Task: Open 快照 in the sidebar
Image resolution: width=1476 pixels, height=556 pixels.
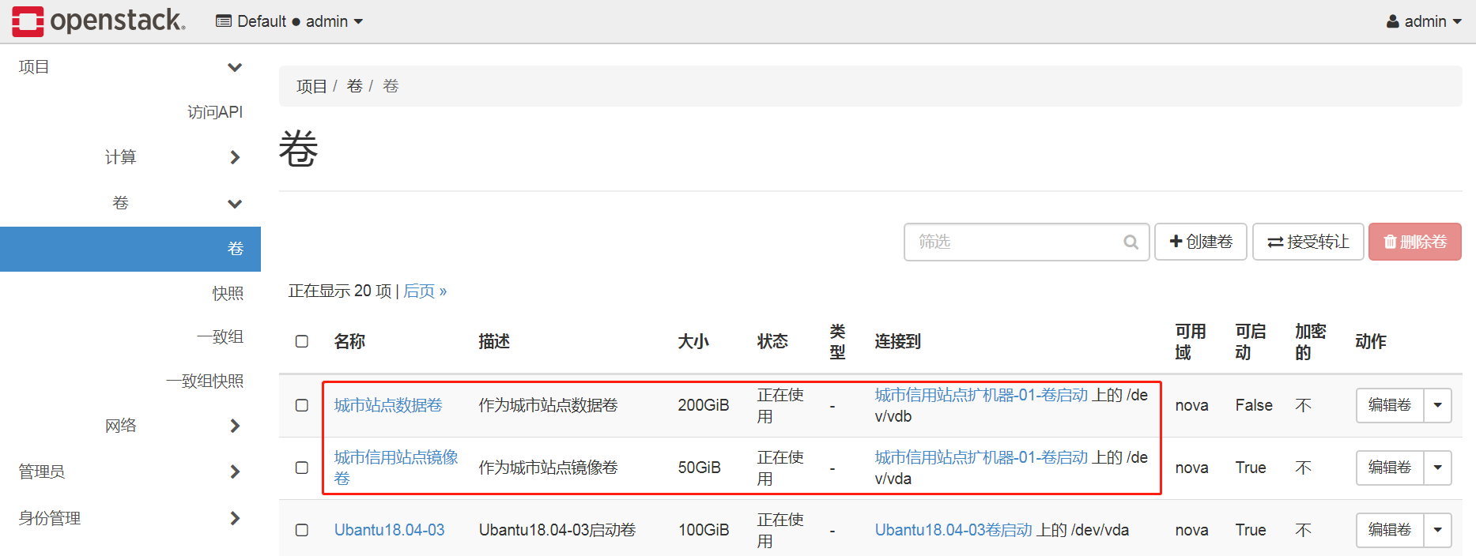Action: (x=228, y=293)
